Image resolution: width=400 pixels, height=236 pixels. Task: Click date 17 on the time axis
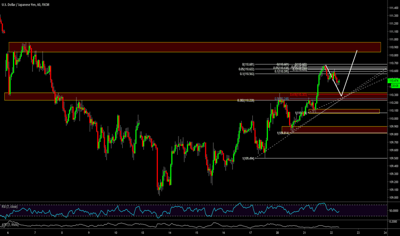point(250,233)
